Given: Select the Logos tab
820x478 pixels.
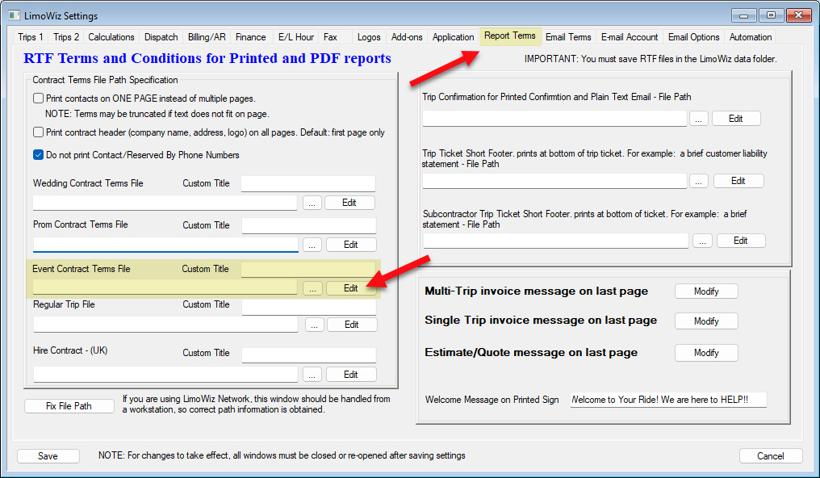Looking at the screenshot, I should tap(369, 37).
